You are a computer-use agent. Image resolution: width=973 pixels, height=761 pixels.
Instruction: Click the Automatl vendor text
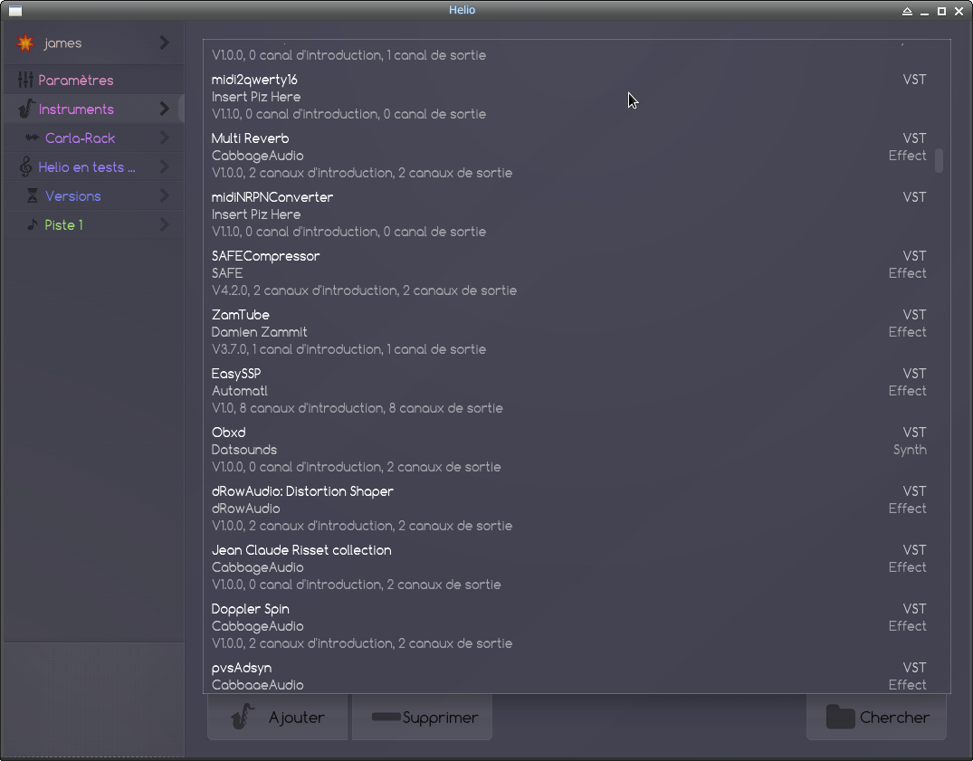click(x=240, y=391)
